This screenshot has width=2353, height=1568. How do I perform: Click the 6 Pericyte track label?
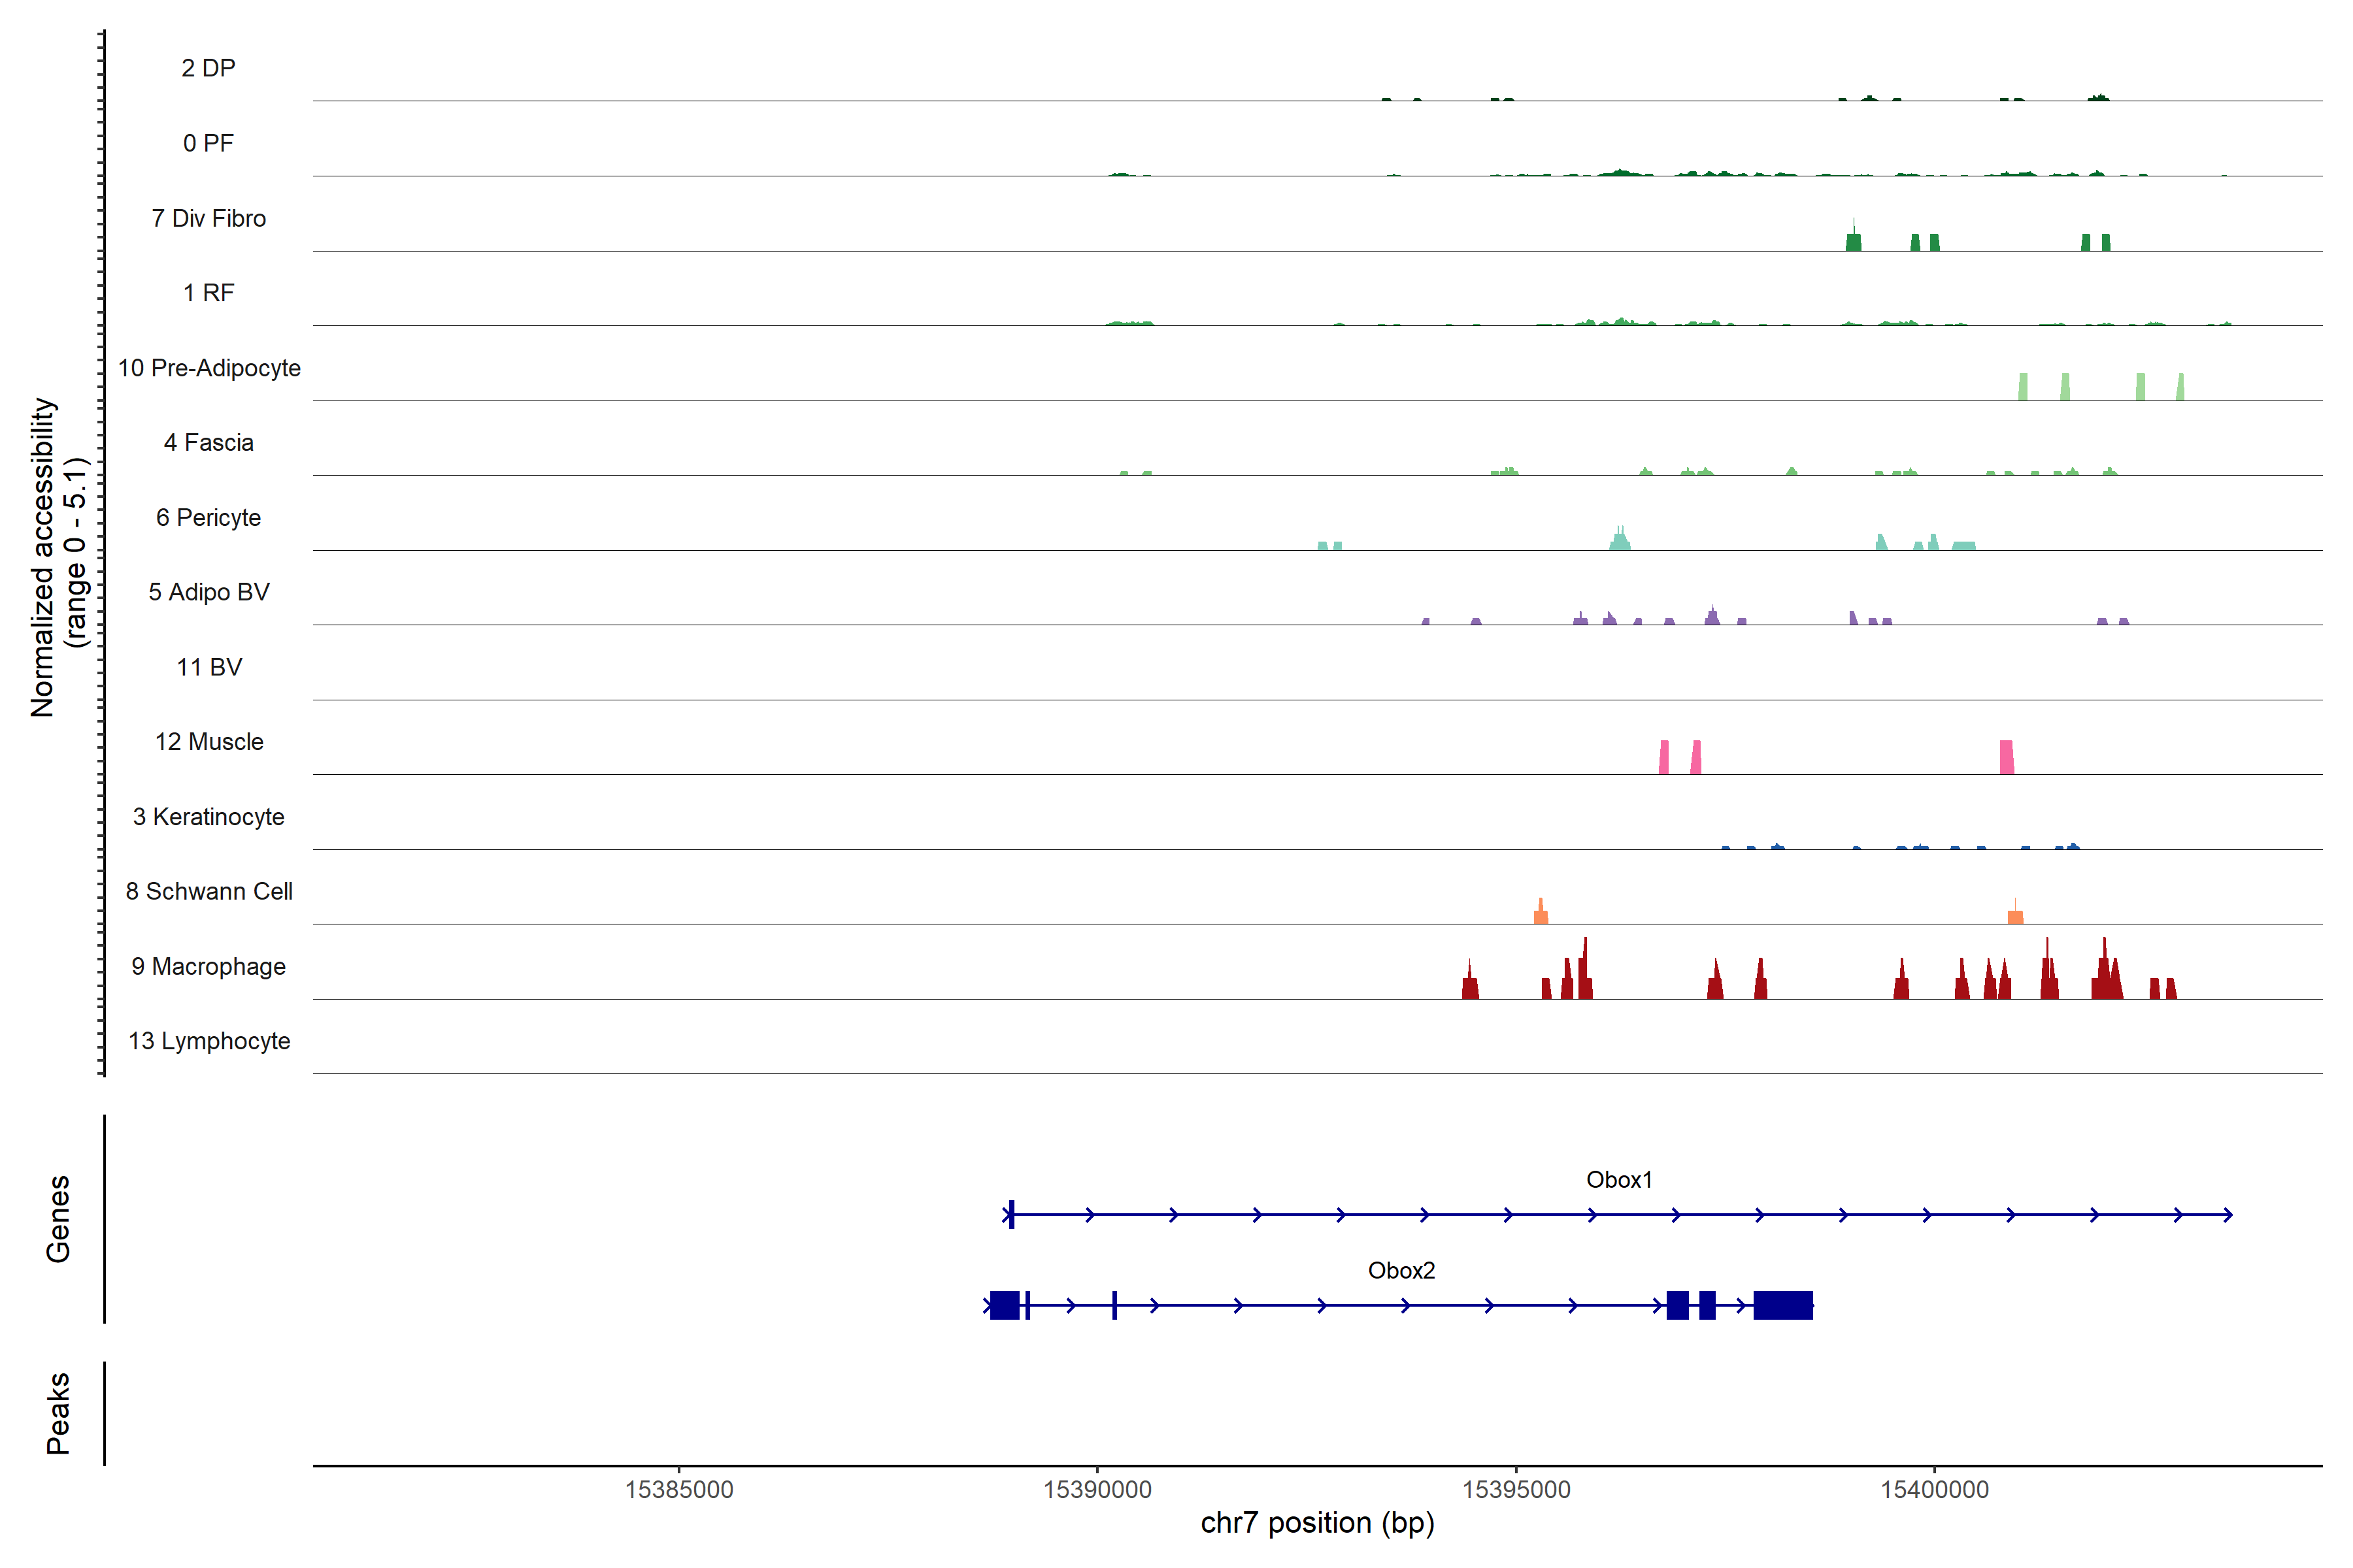208,518
